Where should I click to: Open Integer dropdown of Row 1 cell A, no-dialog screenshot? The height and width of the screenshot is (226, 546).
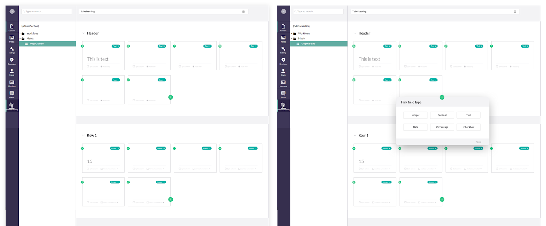pos(115,148)
